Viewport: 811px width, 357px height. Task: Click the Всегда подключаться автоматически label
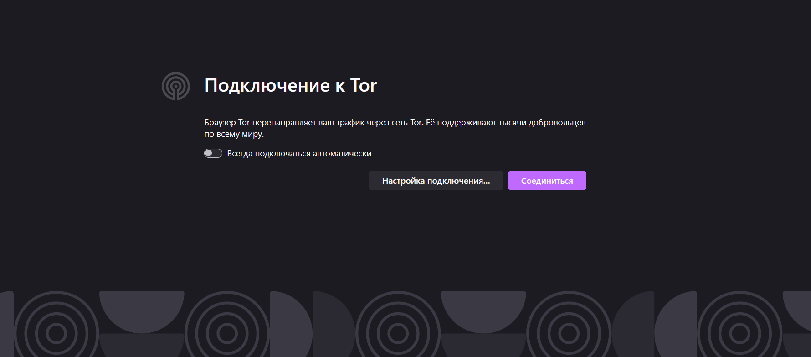click(299, 154)
